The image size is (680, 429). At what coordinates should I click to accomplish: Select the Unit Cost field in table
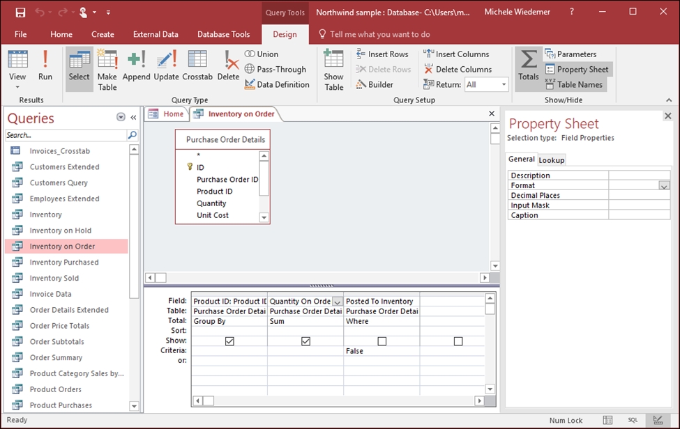point(213,215)
